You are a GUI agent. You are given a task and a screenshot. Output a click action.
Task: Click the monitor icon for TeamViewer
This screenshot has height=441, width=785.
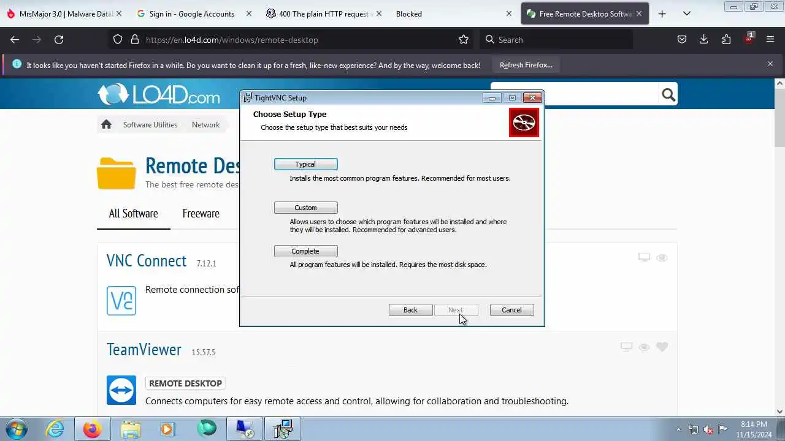click(626, 347)
